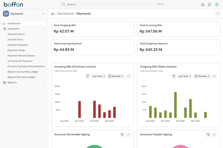Viewport: 223px width, 148px height.
Task: Click Rp 345.25 M value
Action: 151,50
